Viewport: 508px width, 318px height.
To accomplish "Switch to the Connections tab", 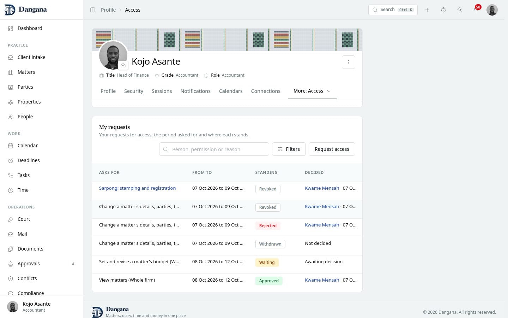I will click(266, 91).
